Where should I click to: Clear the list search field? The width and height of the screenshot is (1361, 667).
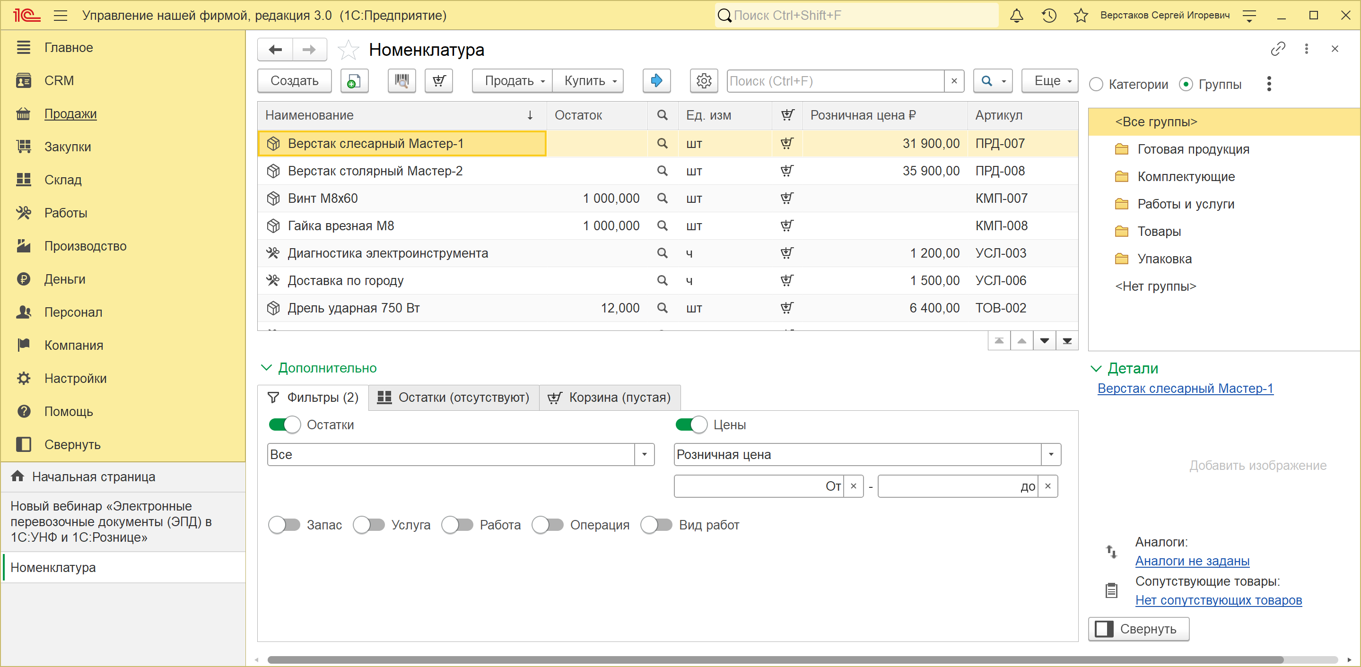(x=954, y=81)
